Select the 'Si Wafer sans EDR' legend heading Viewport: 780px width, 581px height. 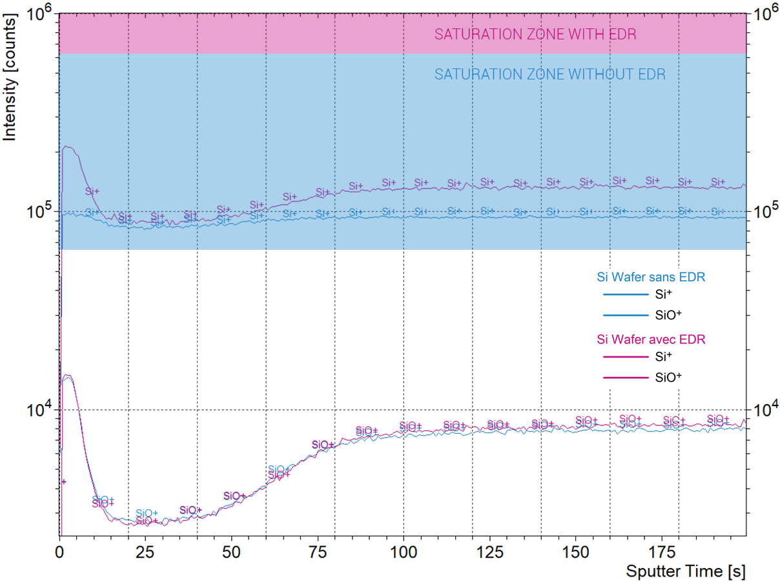pyautogui.click(x=651, y=277)
